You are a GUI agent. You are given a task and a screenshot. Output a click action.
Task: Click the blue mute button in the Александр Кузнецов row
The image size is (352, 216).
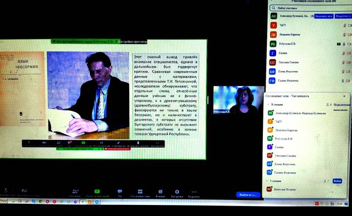[323, 16]
